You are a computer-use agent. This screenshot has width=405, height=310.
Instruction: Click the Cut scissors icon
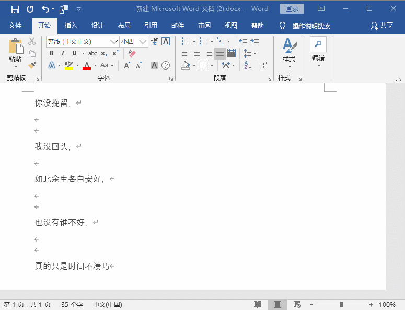coord(32,41)
